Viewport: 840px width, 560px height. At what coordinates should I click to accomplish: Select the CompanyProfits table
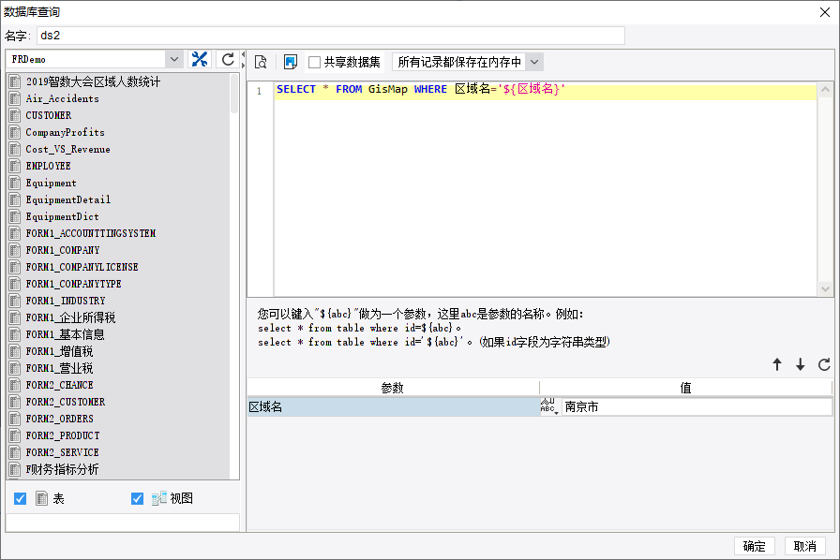click(66, 132)
